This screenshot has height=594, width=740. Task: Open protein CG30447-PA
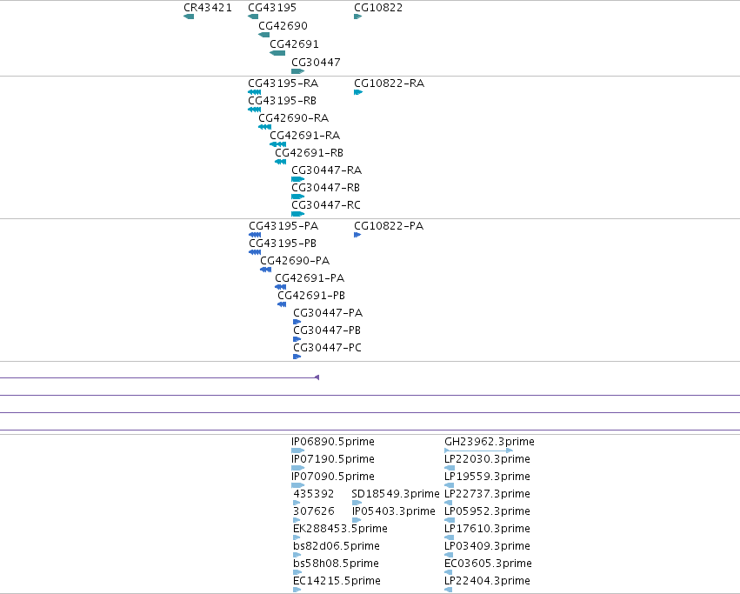(x=297, y=322)
